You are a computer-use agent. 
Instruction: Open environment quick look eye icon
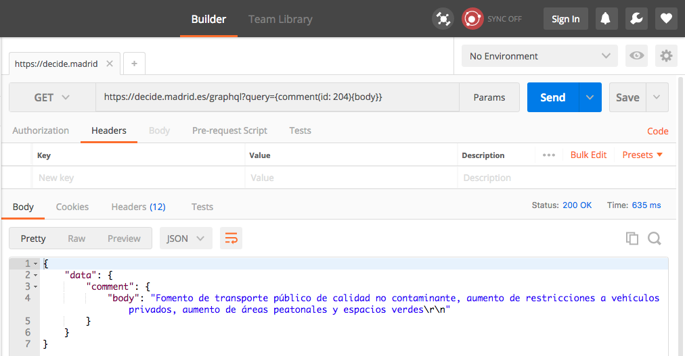[x=636, y=56]
